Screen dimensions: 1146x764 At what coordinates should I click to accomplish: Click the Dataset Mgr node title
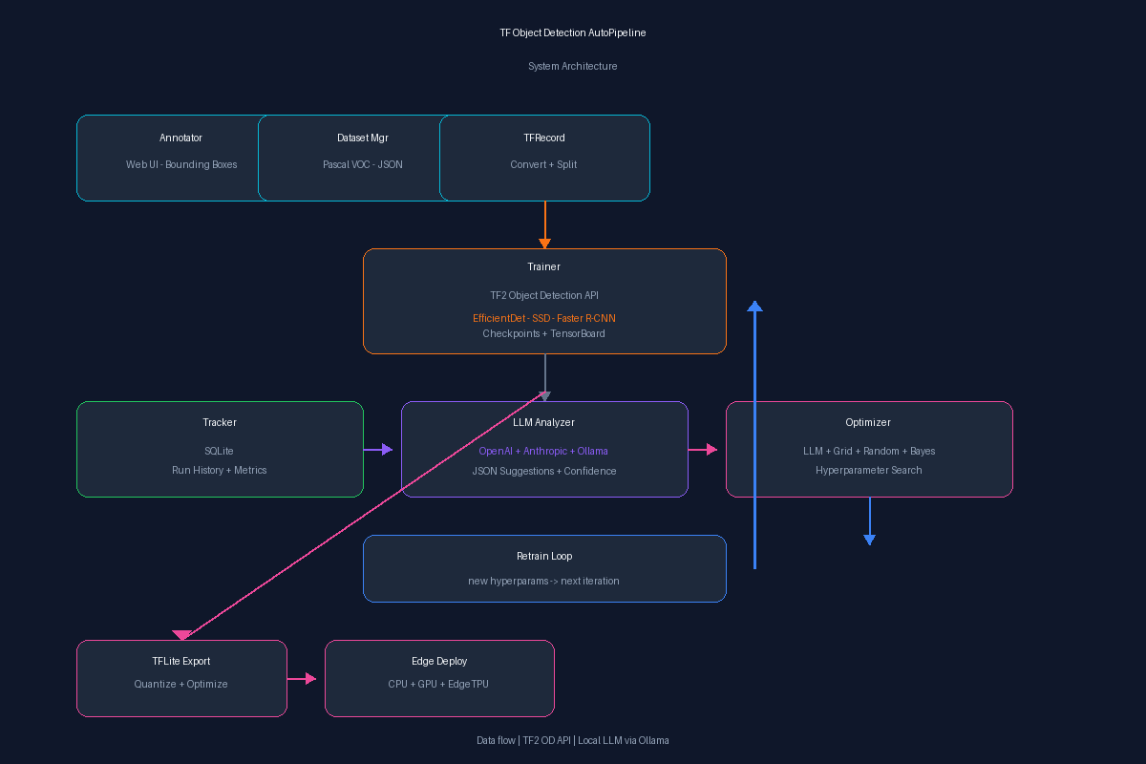pos(363,138)
